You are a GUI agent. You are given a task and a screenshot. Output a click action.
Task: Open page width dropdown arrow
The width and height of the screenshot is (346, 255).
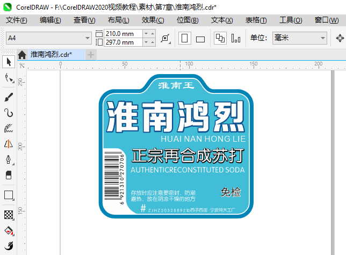click(x=146, y=33)
